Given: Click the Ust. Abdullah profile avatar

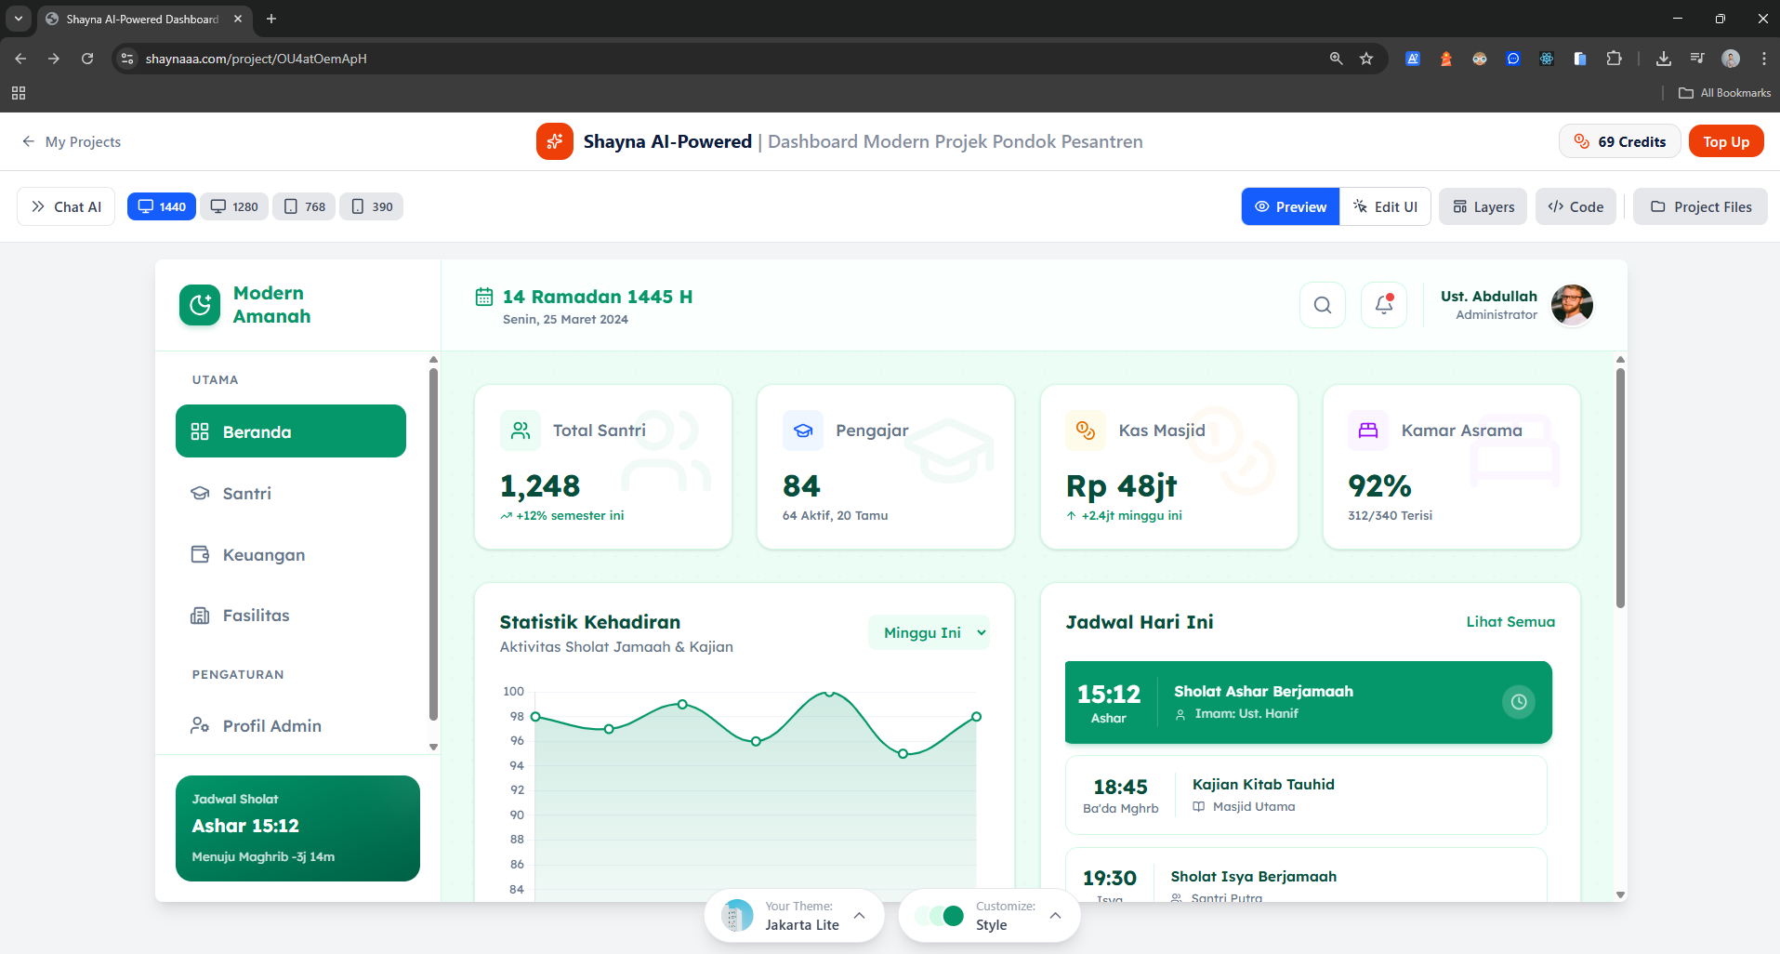Looking at the screenshot, I should coord(1572,305).
